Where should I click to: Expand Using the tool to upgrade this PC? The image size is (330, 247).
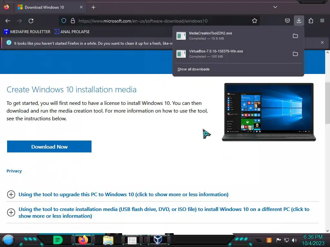click(x=11, y=195)
